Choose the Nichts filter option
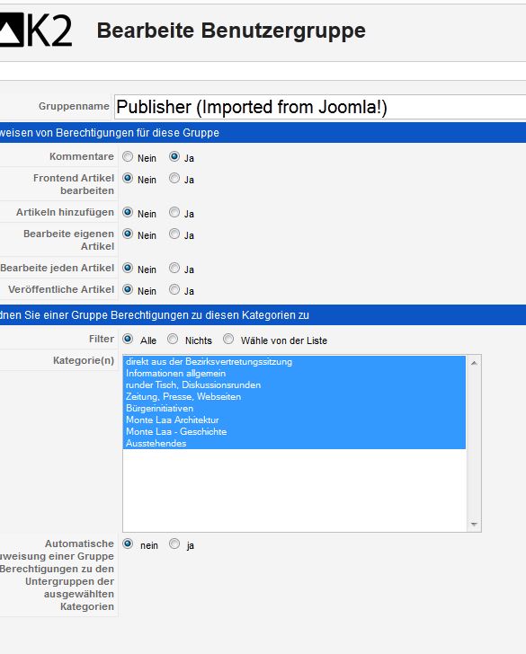Image resolution: width=526 pixels, height=654 pixels. (173, 339)
